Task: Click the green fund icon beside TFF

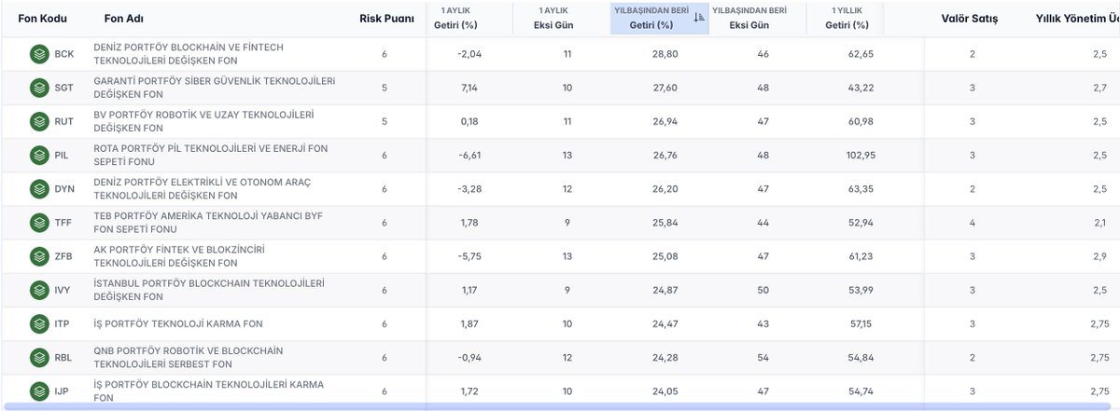Action: click(39, 223)
